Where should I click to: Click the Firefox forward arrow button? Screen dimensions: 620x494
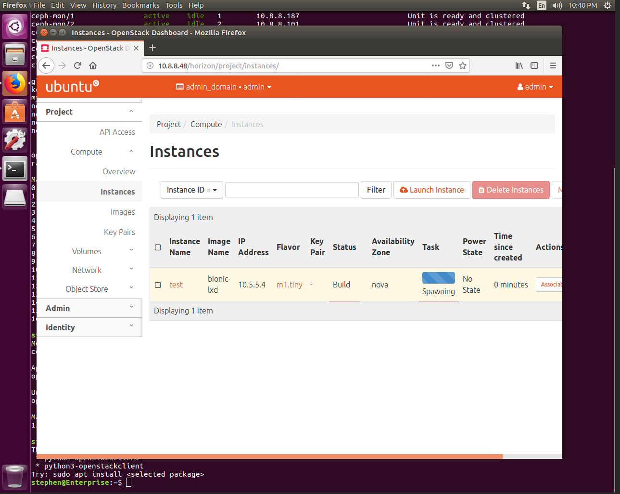pos(62,65)
